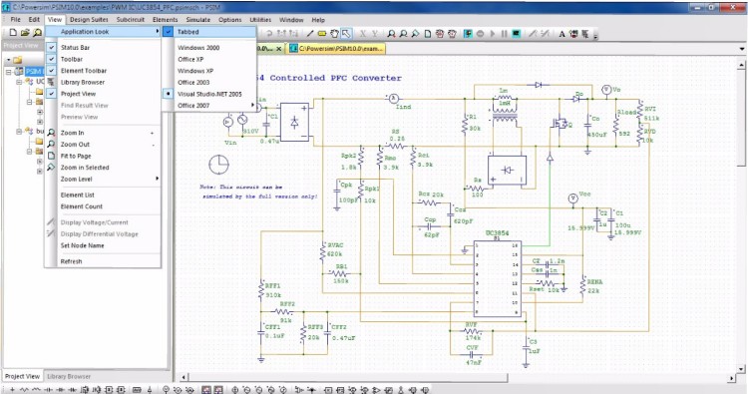Click the scroll right arrow of the schematic
748x394 pixels.
coord(732,378)
